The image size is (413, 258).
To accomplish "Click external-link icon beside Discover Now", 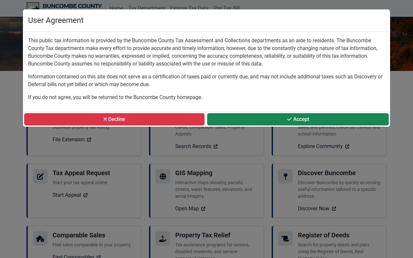I will (x=334, y=209).
